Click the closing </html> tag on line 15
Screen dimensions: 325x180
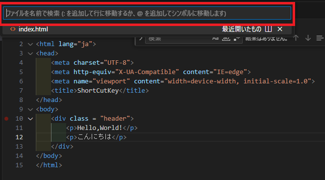point(49,165)
